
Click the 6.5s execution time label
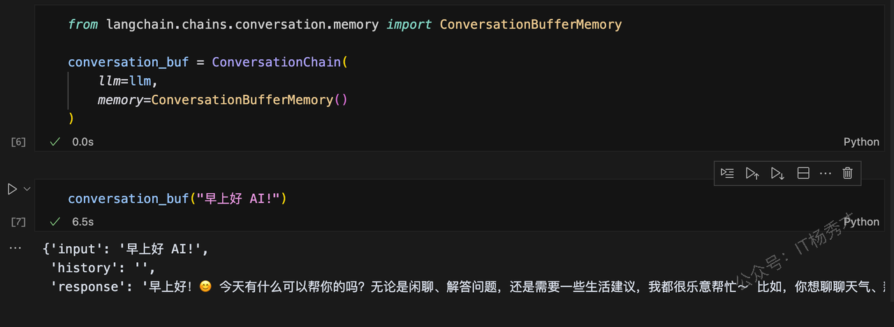tap(82, 222)
